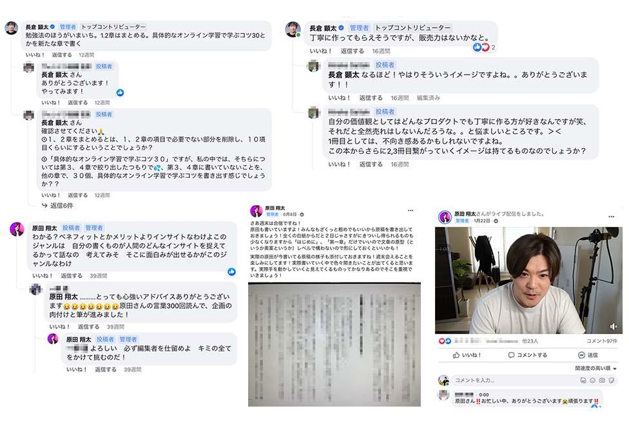Open the avatar sticker icon in comment box

point(583,380)
